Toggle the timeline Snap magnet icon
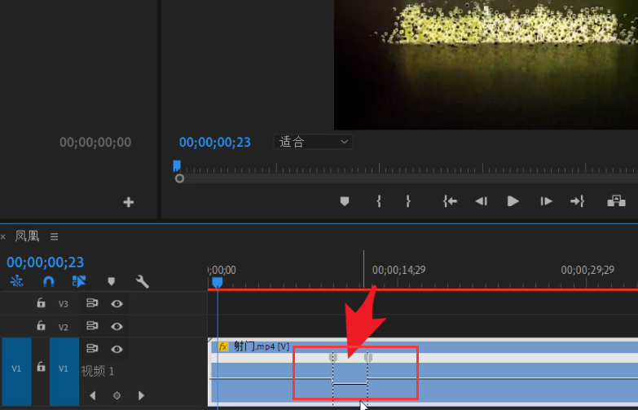This screenshot has width=638, height=410. 48,281
